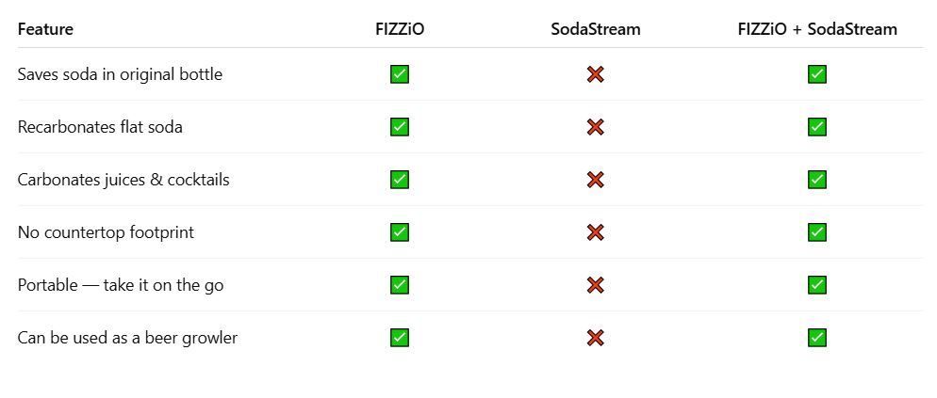Select the SodaStream column header
The width and height of the screenshot is (937, 398).
[x=595, y=28]
